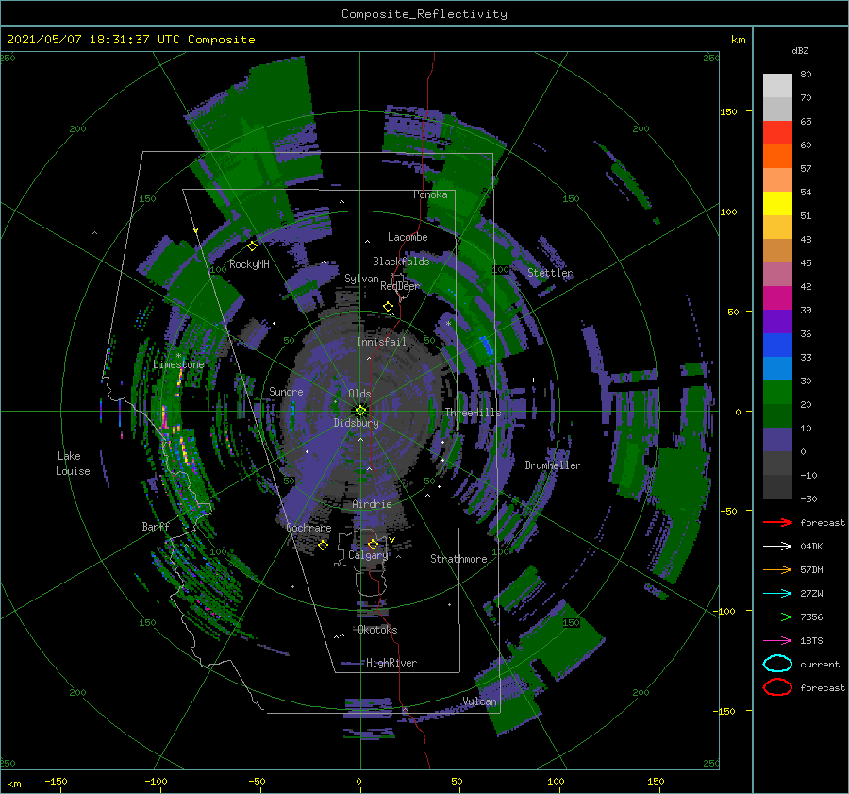Click the Vulcan label

click(479, 701)
